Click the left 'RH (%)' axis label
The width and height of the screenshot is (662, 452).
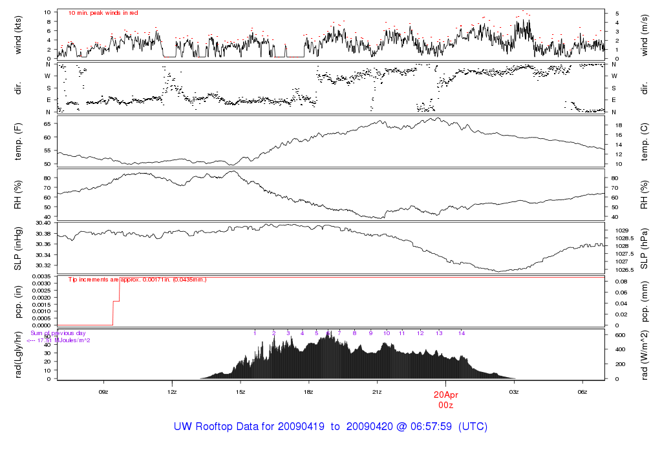point(18,195)
